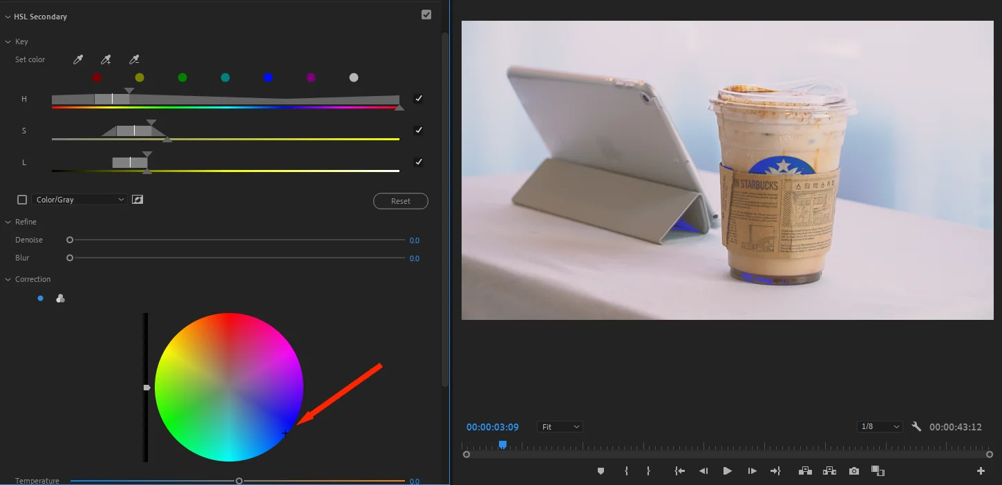Click the Lift button
The width and height of the screenshot is (1002, 485).
(x=805, y=471)
